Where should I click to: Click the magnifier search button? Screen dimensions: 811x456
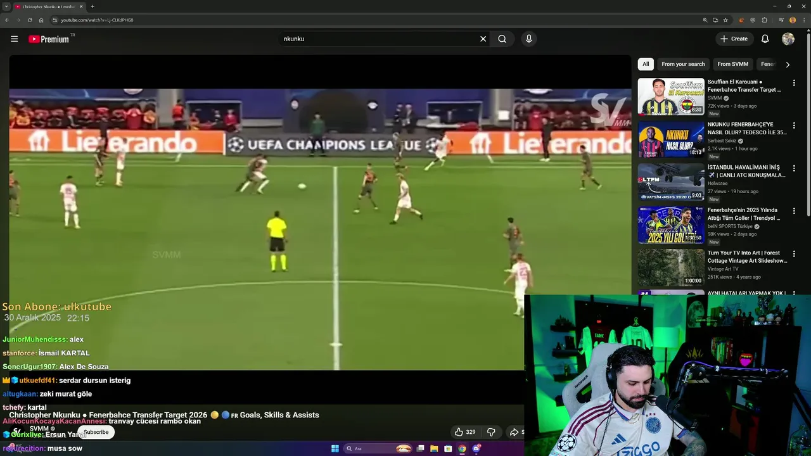point(502,39)
